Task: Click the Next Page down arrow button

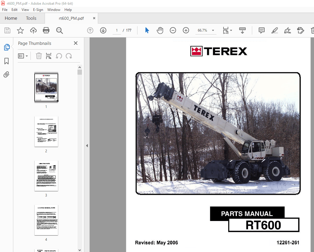Action: pos(103,30)
